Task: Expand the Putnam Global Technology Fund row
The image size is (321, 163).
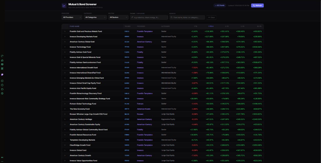Action: coord(65,104)
